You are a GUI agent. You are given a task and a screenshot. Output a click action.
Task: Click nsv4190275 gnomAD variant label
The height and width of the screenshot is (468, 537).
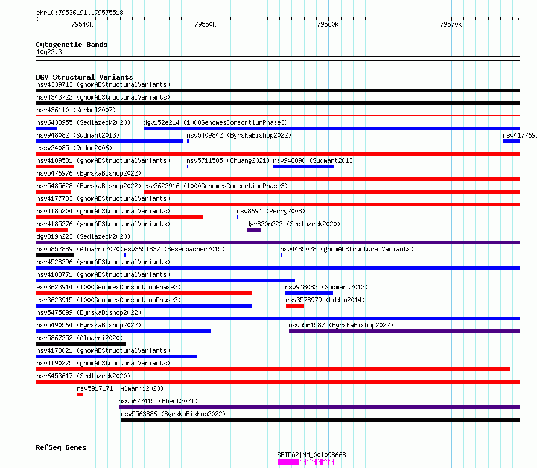click(103, 363)
